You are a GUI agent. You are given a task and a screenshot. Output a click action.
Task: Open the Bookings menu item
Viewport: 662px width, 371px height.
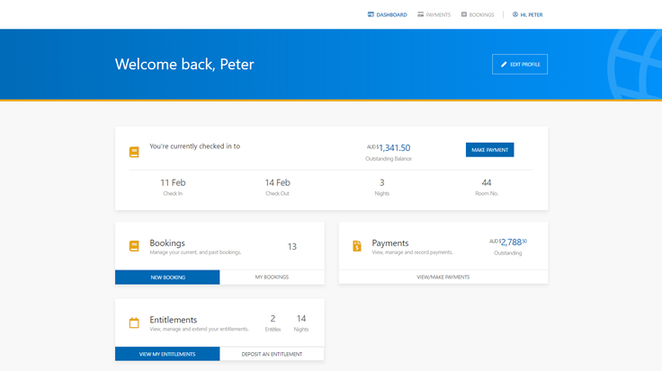(x=481, y=15)
